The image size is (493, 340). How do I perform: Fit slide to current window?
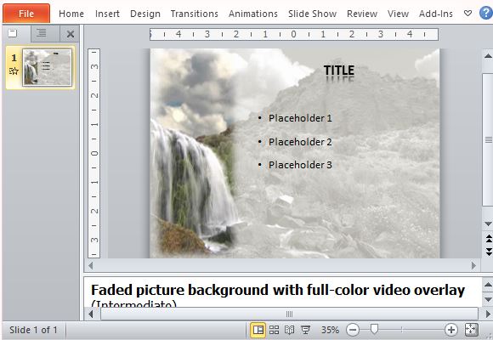[x=471, y=330]
